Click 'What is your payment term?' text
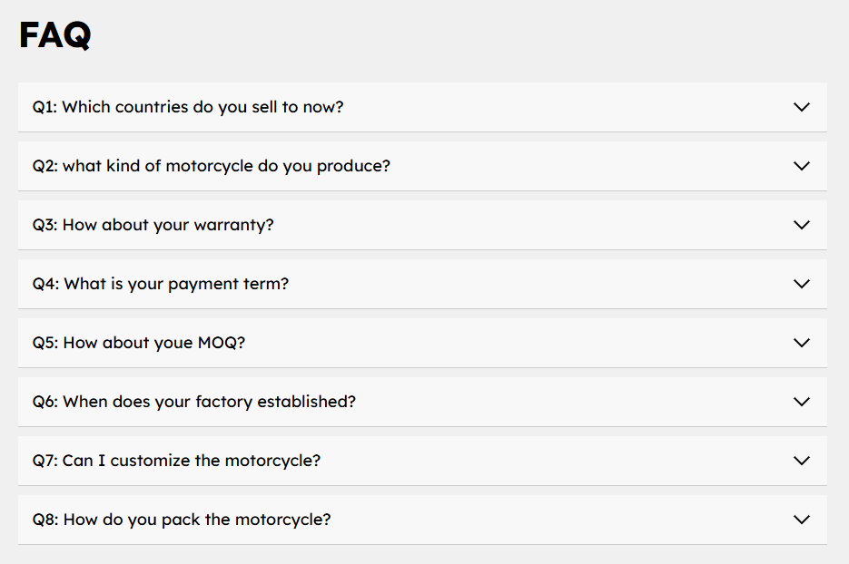 pos(176,284)
